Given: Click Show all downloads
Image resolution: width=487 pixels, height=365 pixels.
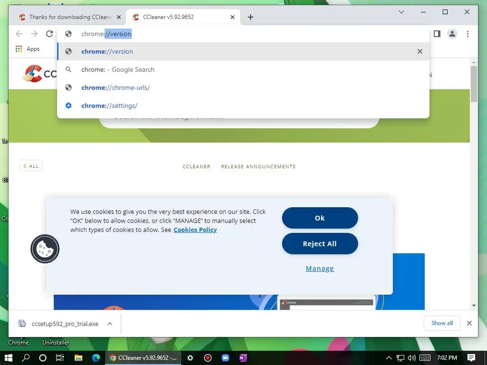Looking at the screenshot, I should 442,323.
